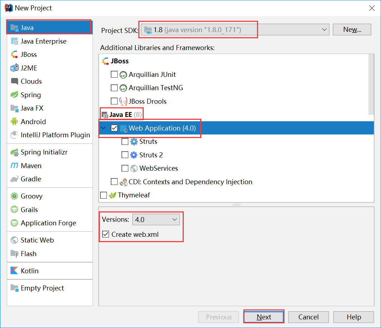The height and width of the screenshot is (328, 381).
Task: Click the Gradle elephant icon
Action: click(x=14, y=179)
